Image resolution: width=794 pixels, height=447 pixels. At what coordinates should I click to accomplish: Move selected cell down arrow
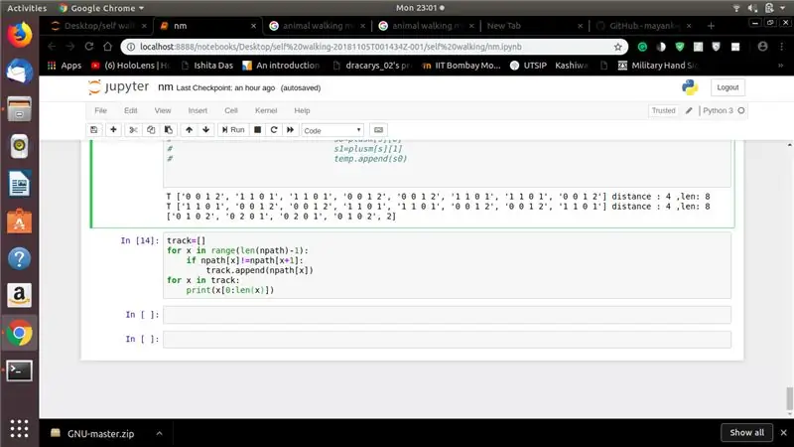coord(206,130)
